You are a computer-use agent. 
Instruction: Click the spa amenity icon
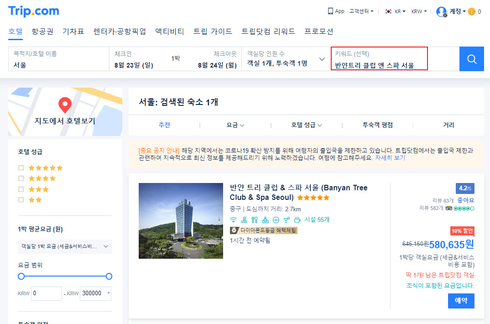(276, 220)
